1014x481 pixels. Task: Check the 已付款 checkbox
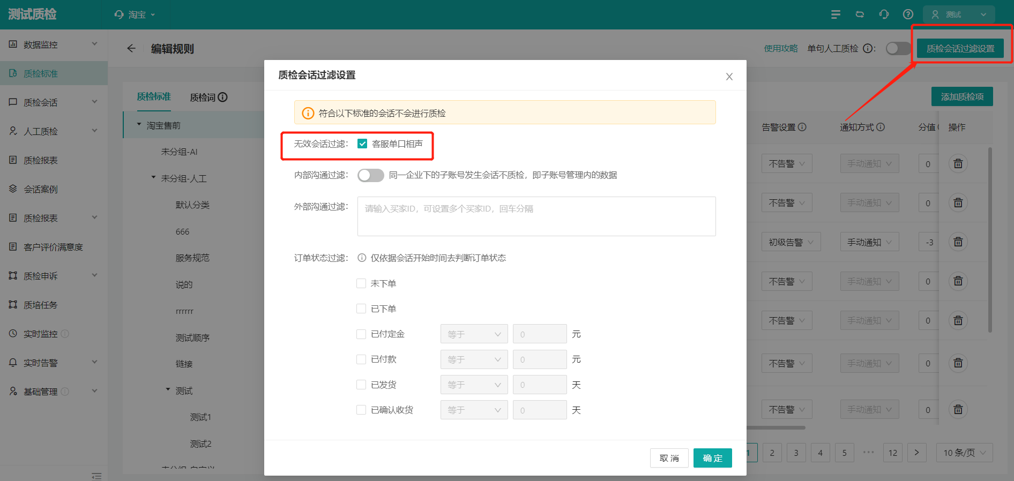coord(361,359)
